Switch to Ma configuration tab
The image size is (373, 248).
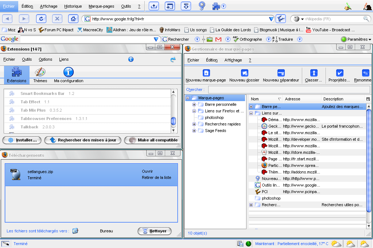(x=69, y=75)
